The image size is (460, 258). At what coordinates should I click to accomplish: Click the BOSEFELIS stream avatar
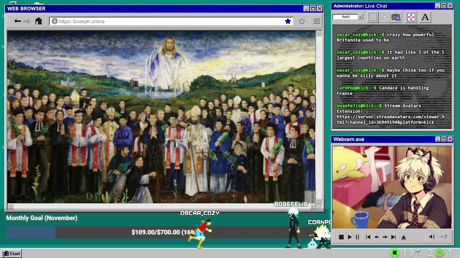[294, 228]
